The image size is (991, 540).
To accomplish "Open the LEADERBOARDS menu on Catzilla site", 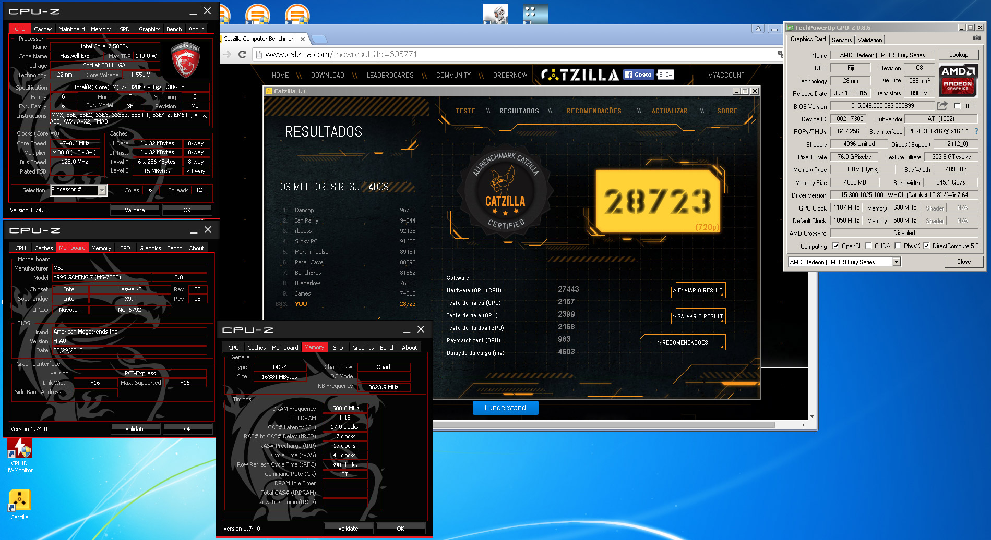I will click(x=390, y=76).
